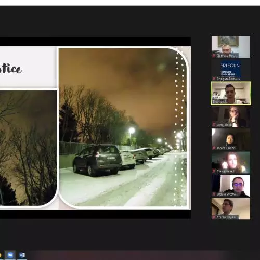This screenshot has width=260, height=260.
Task: Select Chiran Raj's video tile
Action: [231, 209]
